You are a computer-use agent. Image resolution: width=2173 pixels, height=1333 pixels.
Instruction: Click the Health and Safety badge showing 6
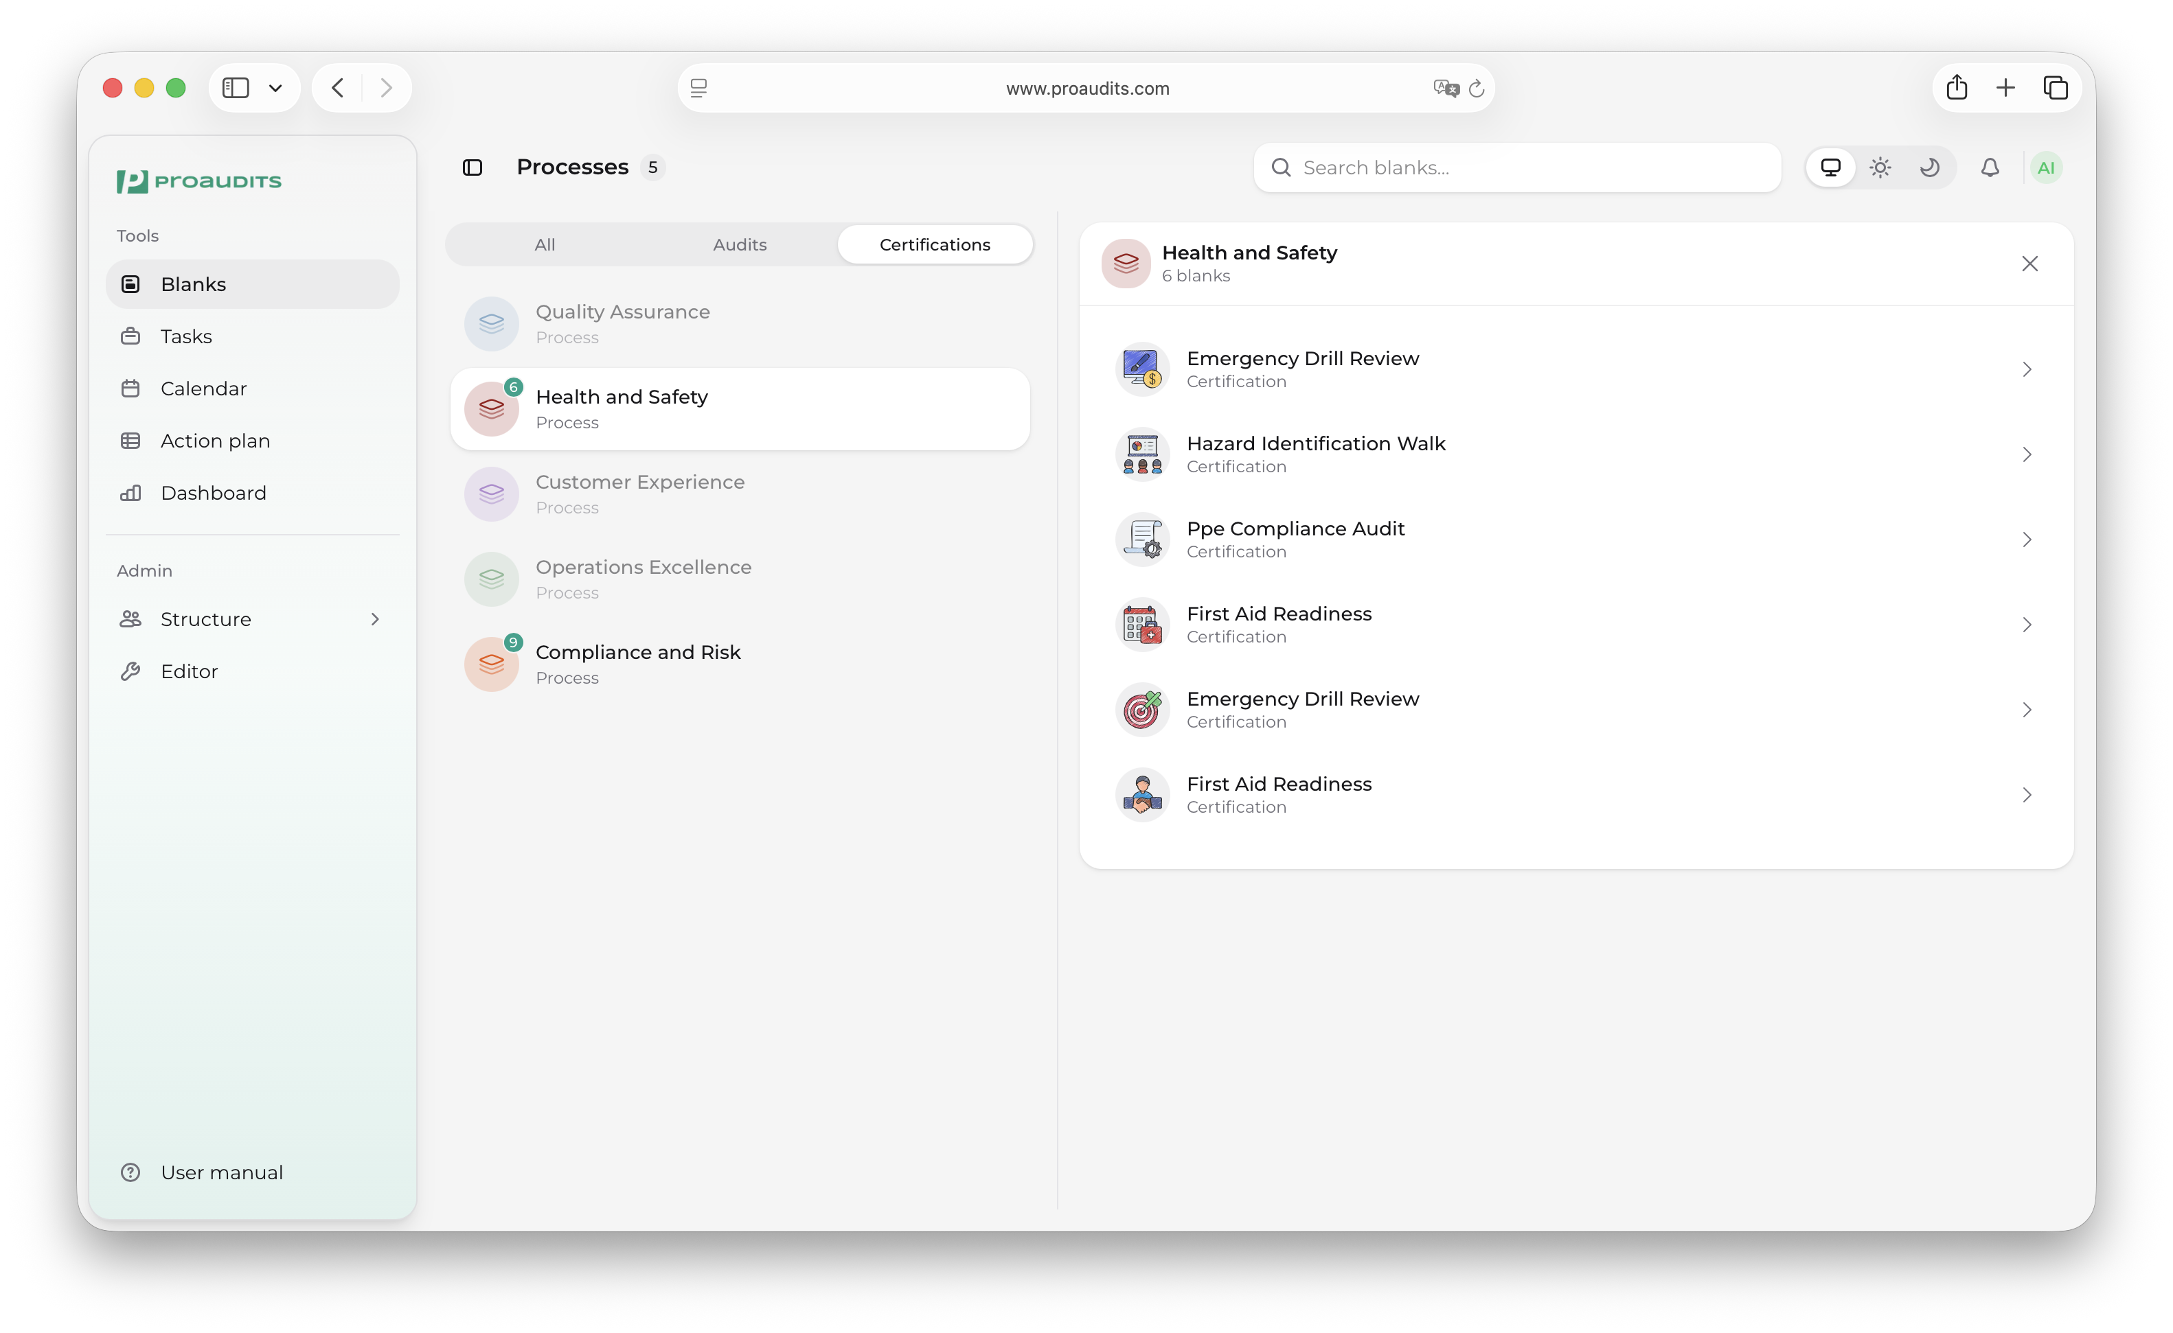(513, 387)
